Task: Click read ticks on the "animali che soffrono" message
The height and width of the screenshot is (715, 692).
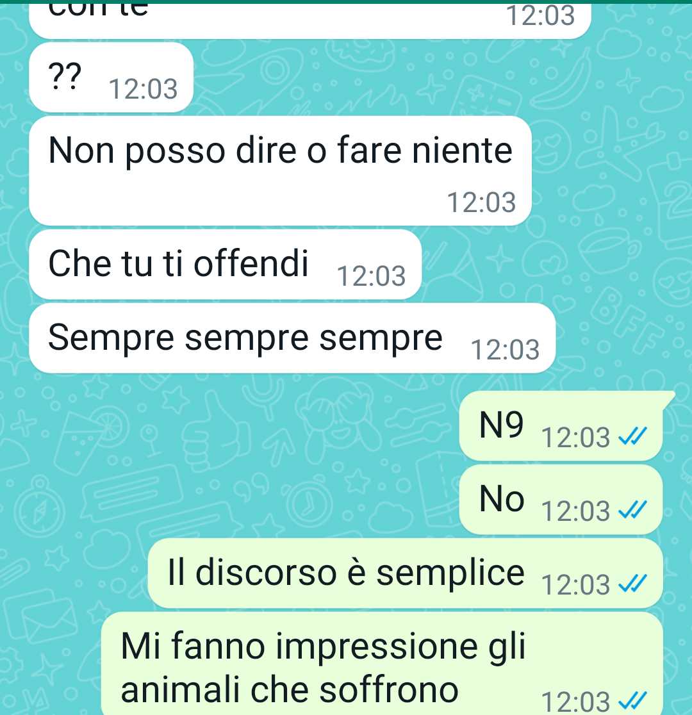Action: [x=632, y=701]
